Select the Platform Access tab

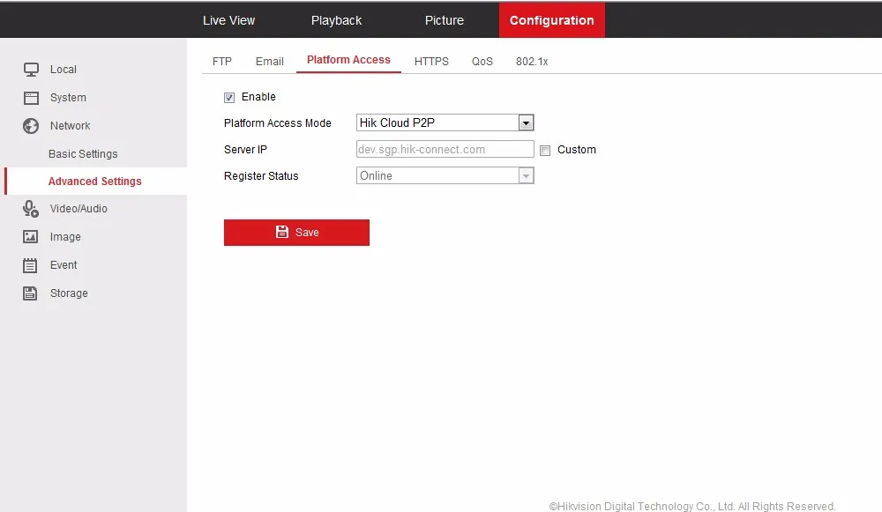pos(348,60)
